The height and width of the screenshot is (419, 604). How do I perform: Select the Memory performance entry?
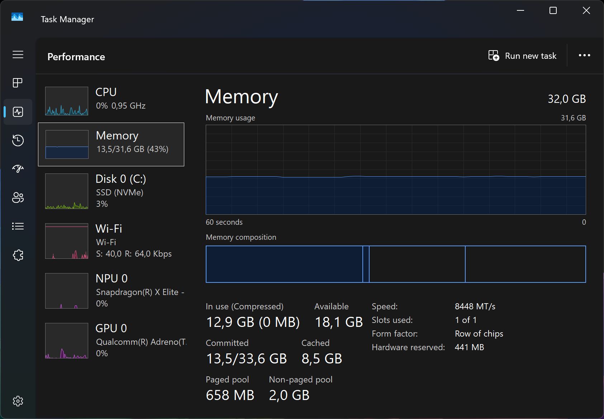click(111, 144)
